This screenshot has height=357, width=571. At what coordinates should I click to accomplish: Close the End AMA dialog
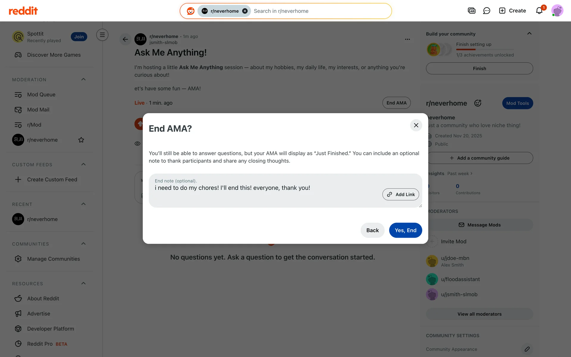[416, 125]
